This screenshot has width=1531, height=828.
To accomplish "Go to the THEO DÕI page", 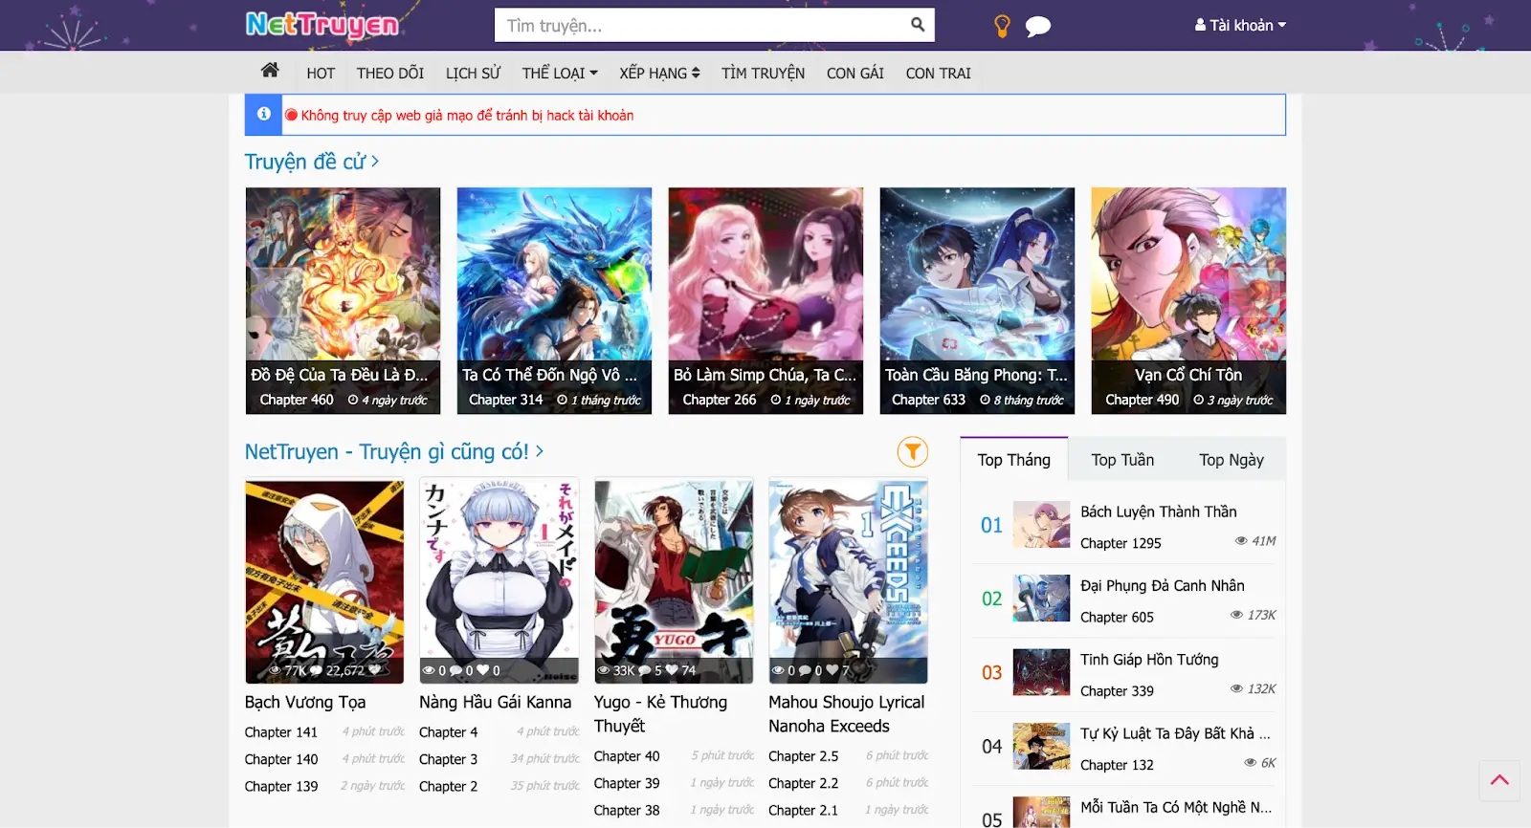I will [389, 74].
